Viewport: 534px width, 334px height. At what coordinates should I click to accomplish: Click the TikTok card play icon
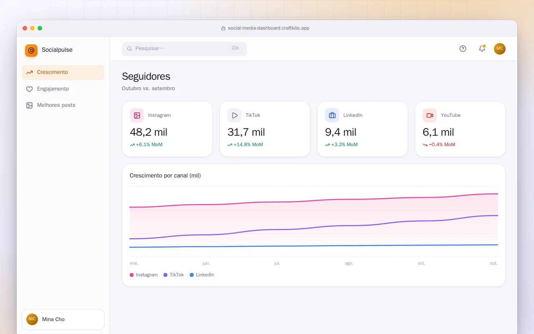tap(234, 115)
